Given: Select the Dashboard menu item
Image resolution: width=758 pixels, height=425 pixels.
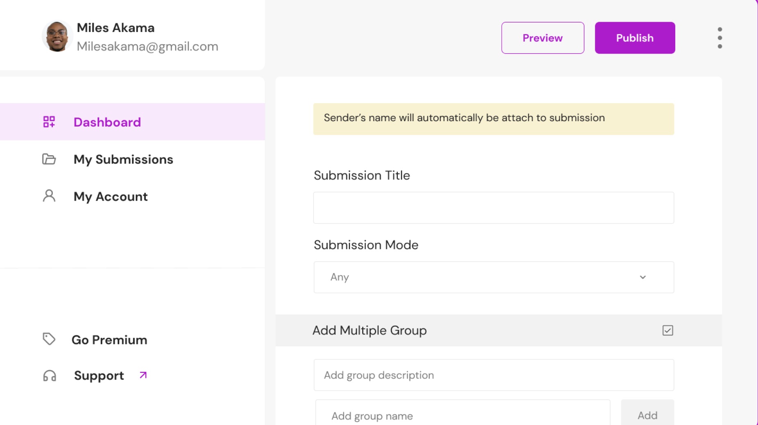Looking at the screenshot, I should tap(107, 122).
